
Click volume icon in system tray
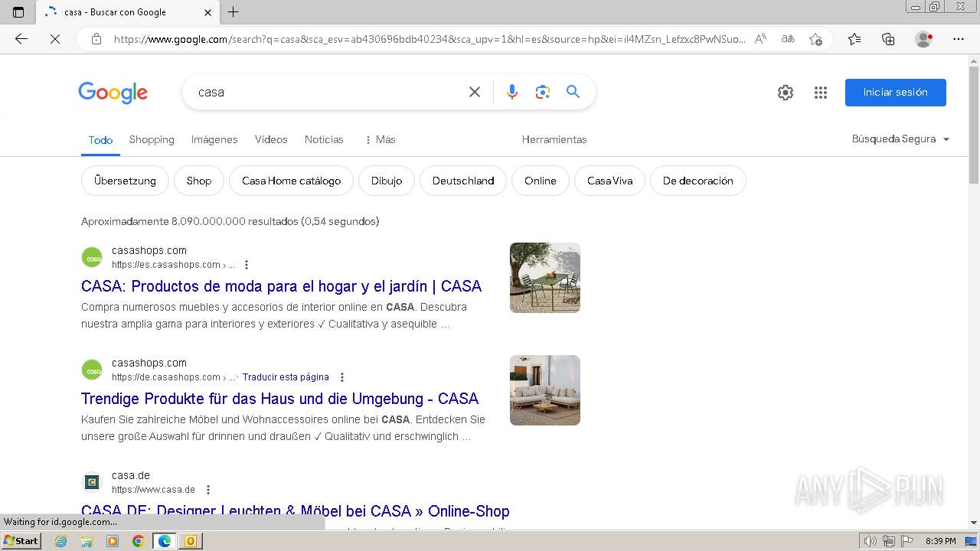tap(871, 541)
